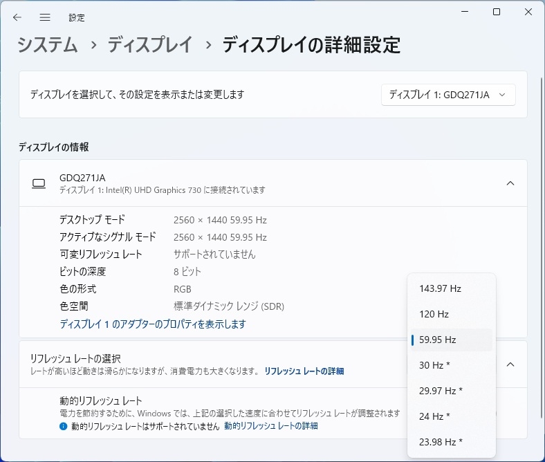The width and height of the screenshot is (545, 462).
Task: Open the hamburger navigation menu
Action: 45,17
